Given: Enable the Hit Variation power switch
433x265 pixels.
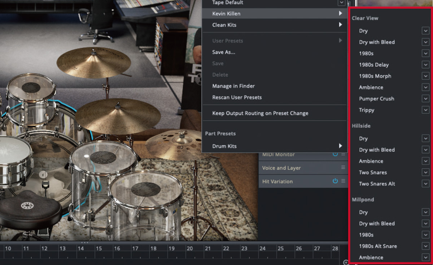Looking at the screenshot, I should (x=335, y=181).
